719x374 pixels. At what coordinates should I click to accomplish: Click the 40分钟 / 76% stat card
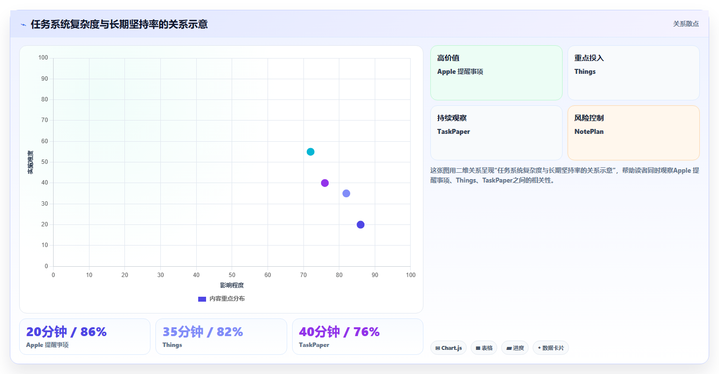point(358,337)
